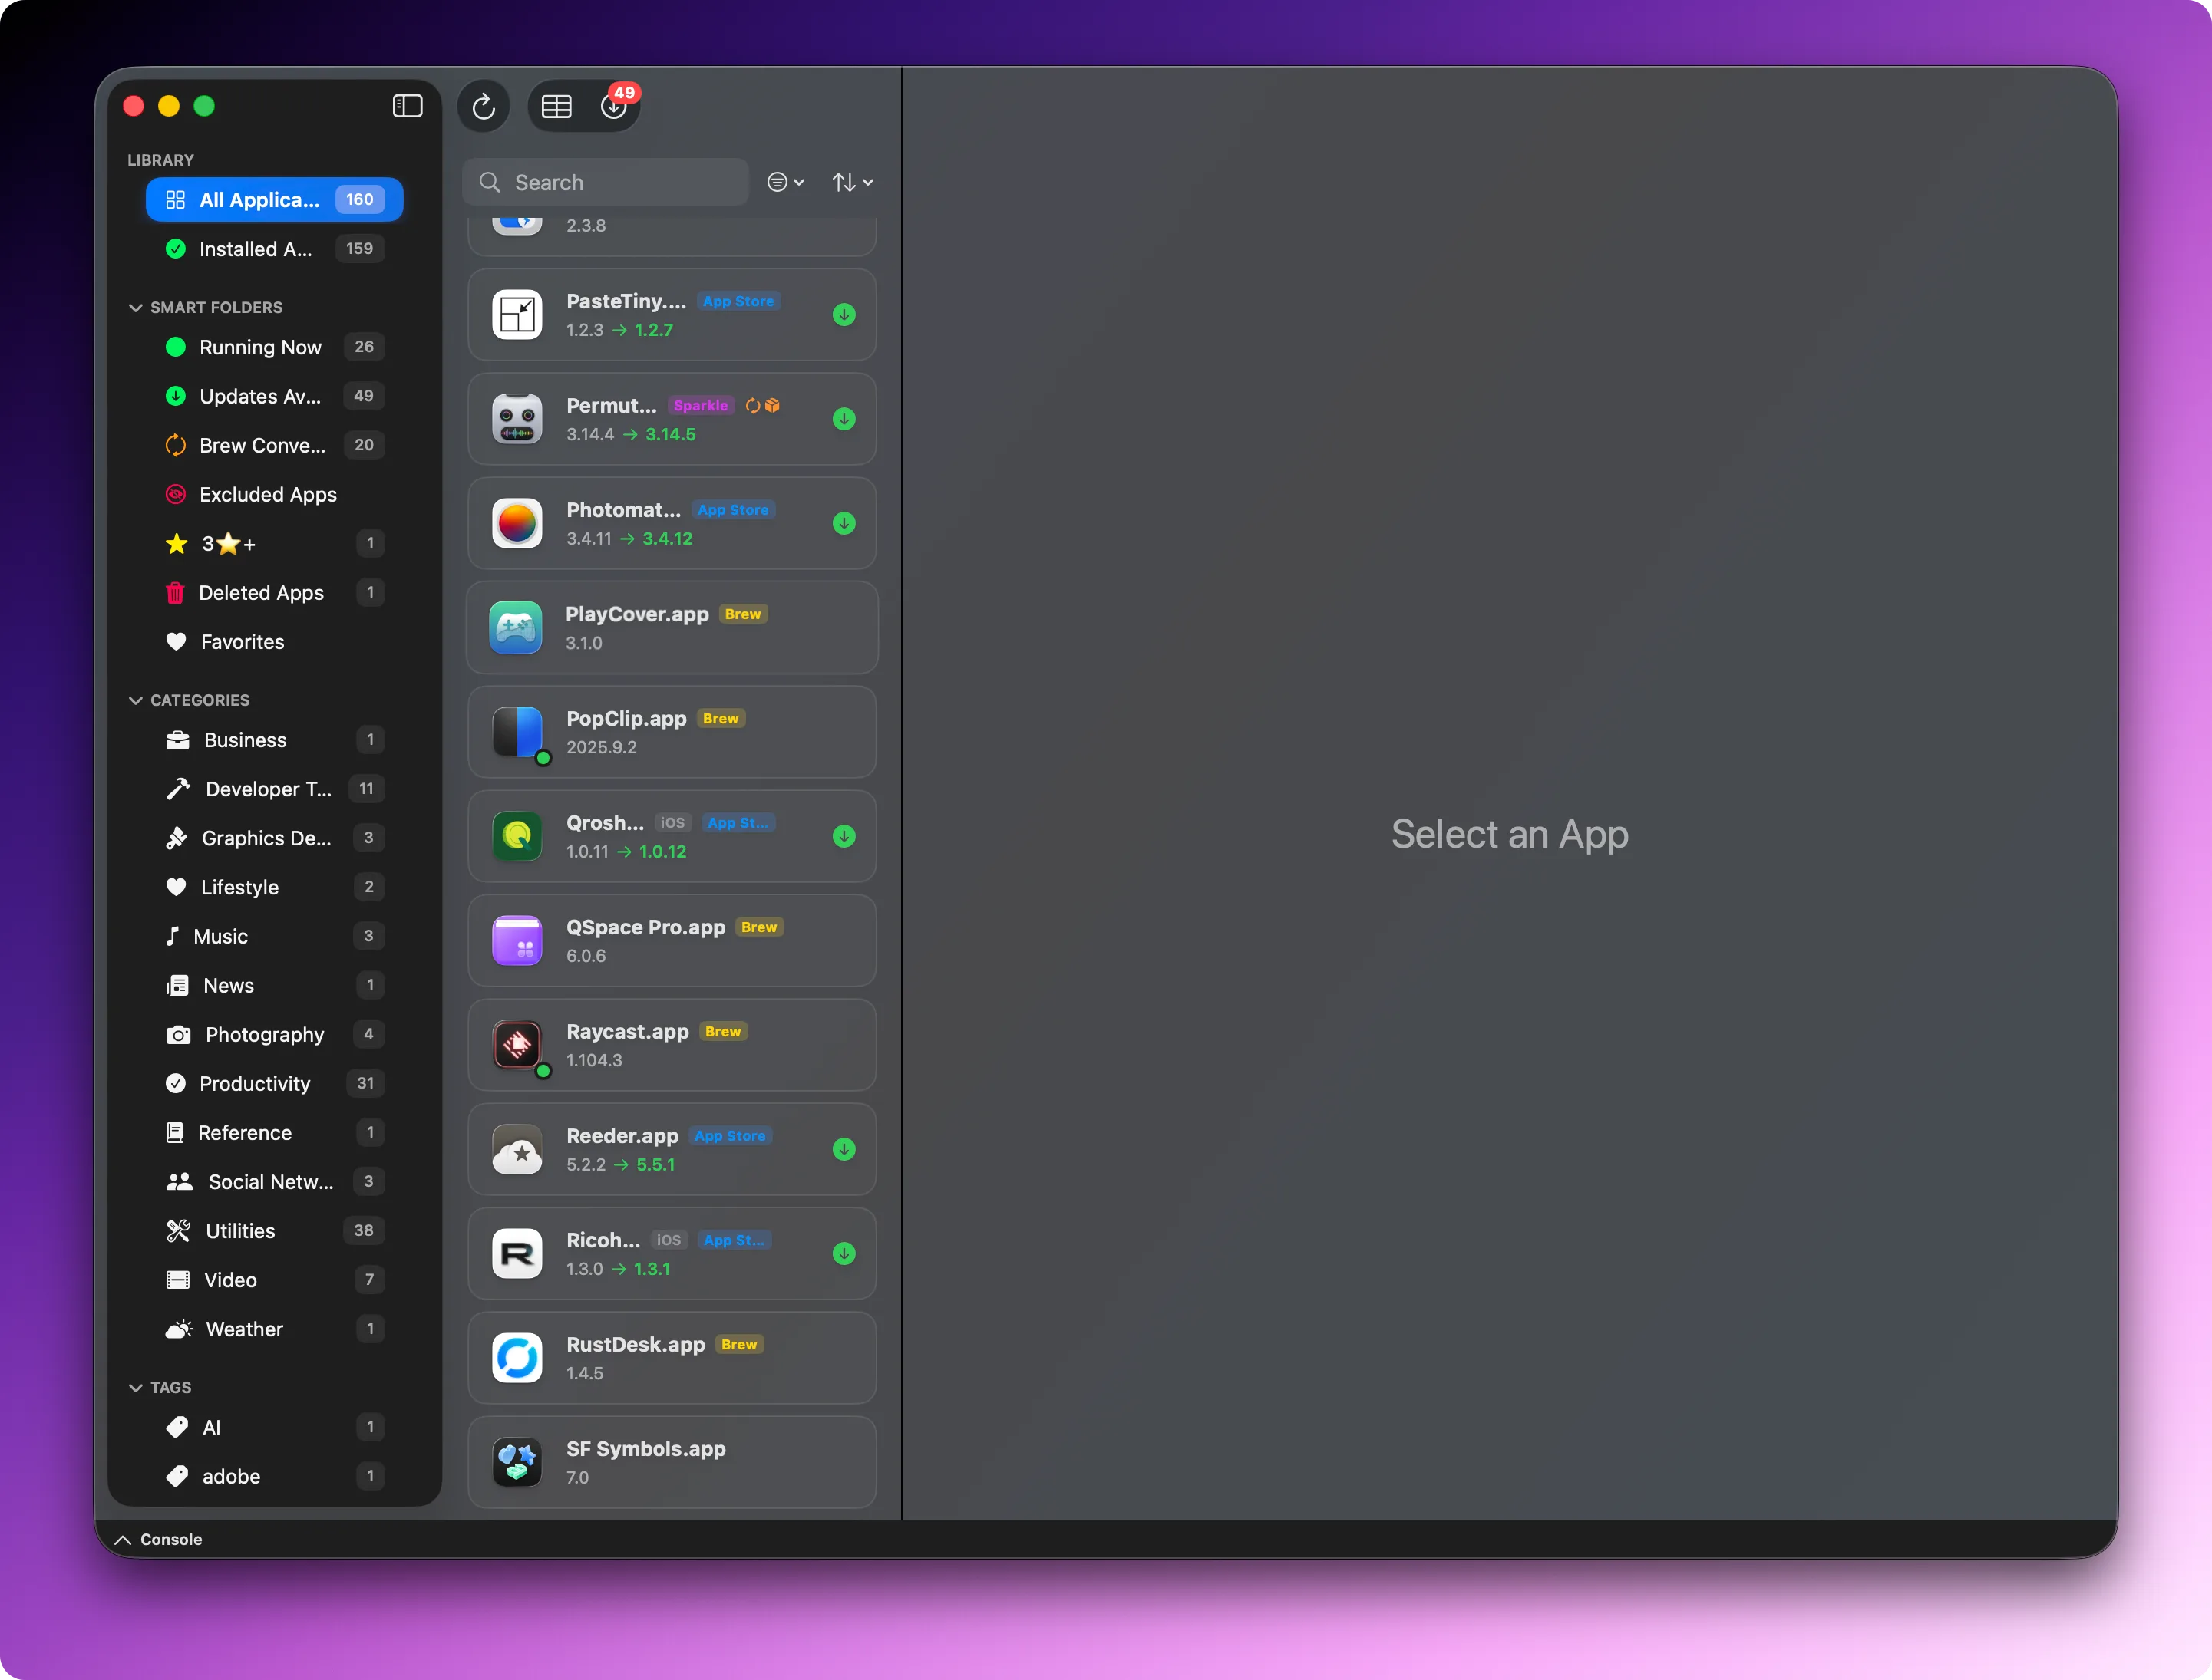The width and height of the screenshot is (2212, 1680).
Task: Click the Brew badge on RustDesk.app
Action: (739, 1344)
